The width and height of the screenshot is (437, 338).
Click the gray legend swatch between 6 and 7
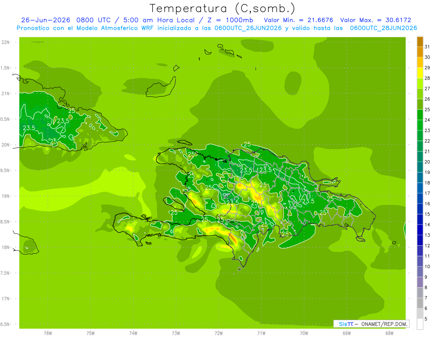pyautogui.click(x=420, y=303)
